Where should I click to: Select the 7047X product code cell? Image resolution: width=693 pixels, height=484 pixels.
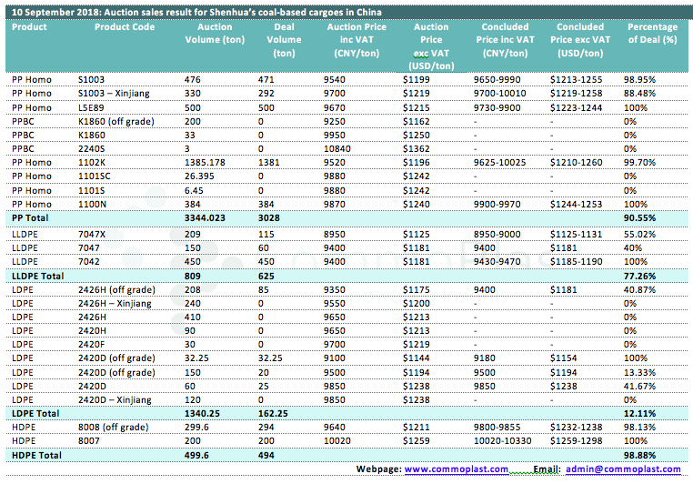click(94, 233)
